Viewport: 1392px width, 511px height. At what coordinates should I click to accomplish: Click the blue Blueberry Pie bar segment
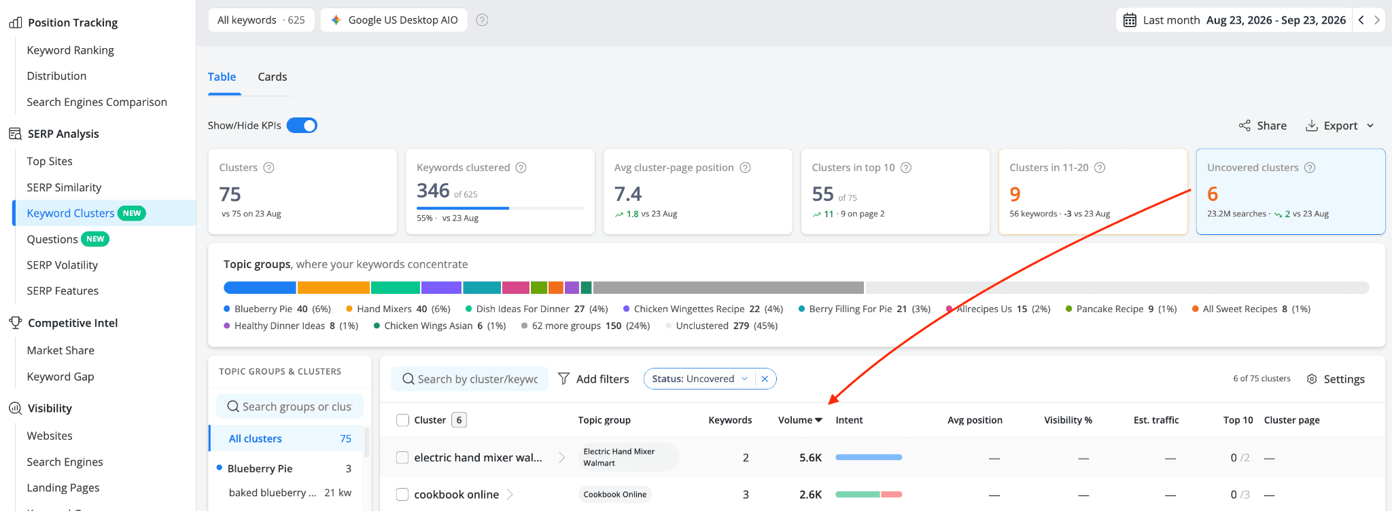point(260,288)
